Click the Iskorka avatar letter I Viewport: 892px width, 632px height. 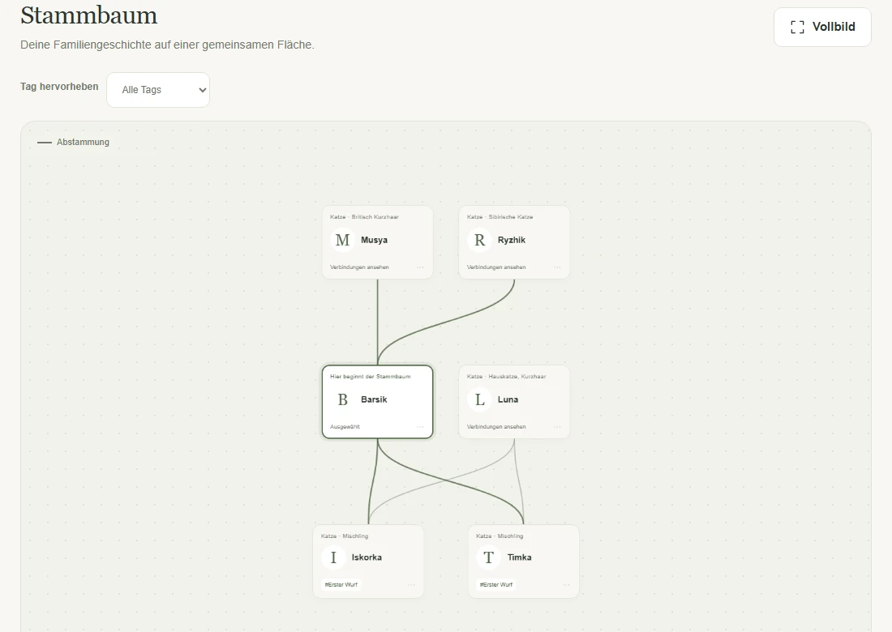tap(333, 557)
